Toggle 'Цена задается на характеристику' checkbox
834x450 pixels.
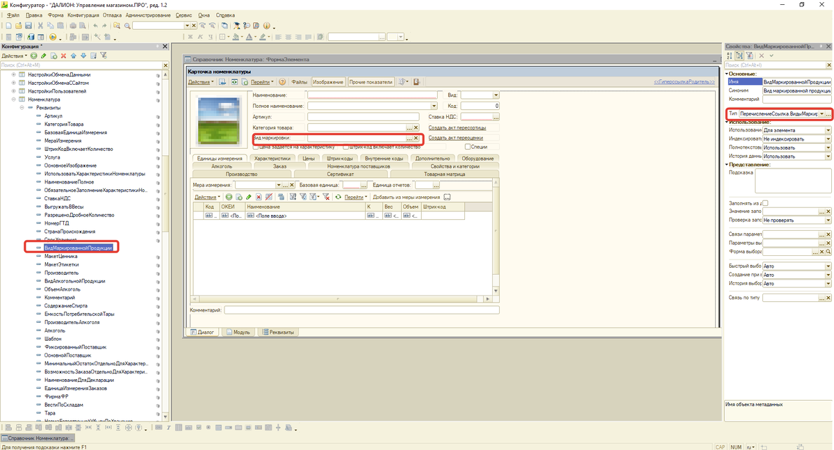click(256, 147)
